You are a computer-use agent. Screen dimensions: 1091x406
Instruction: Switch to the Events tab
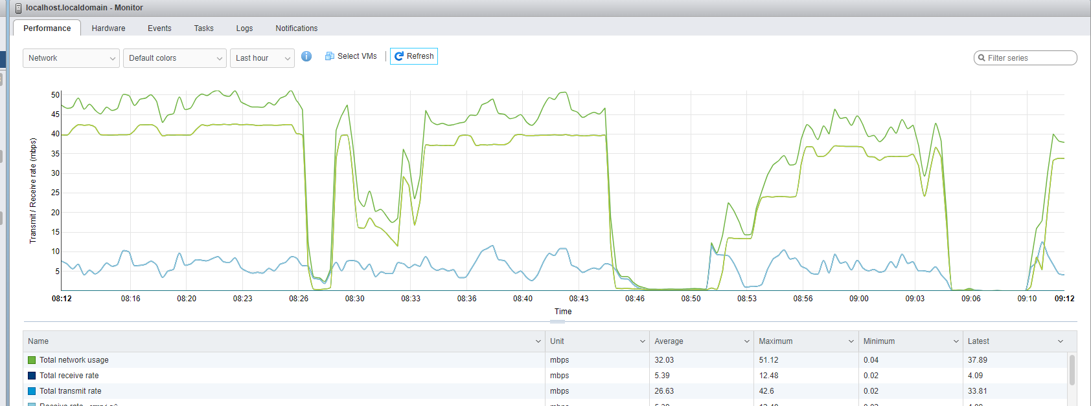tap(159, 28)
